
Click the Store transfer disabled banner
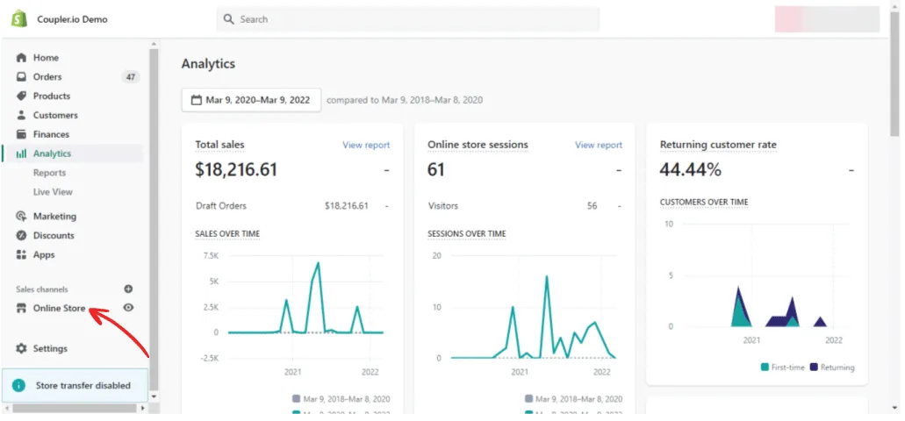tap(75, 385)
